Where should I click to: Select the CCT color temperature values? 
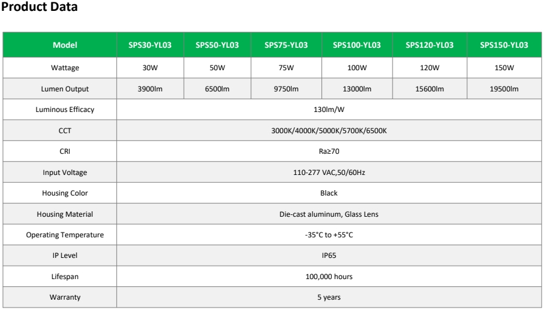pyautogui.click(x=329, y=131)
